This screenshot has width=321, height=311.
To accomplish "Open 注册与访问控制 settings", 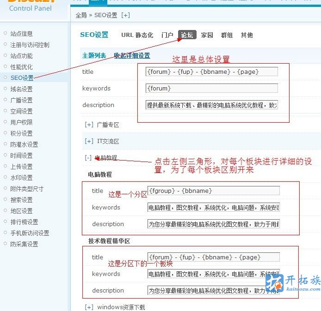I will (30, 45).
